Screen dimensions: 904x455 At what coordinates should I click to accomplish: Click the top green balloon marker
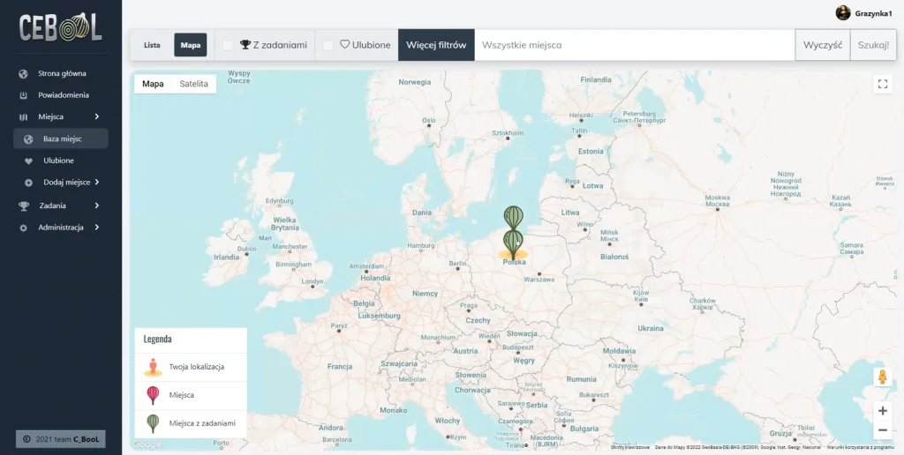[513, 217]
